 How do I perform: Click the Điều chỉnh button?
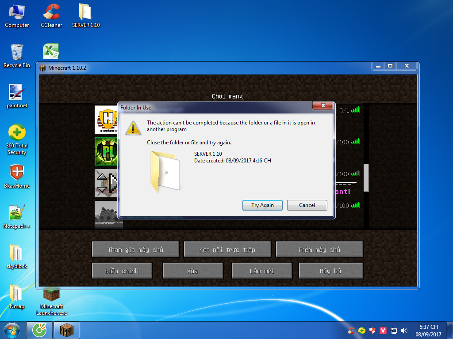[122, 271]
